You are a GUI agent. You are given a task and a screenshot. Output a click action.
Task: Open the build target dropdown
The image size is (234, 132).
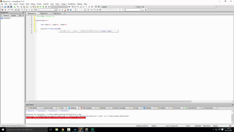(59, 7)
